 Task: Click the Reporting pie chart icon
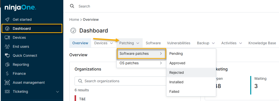[8, 64]
